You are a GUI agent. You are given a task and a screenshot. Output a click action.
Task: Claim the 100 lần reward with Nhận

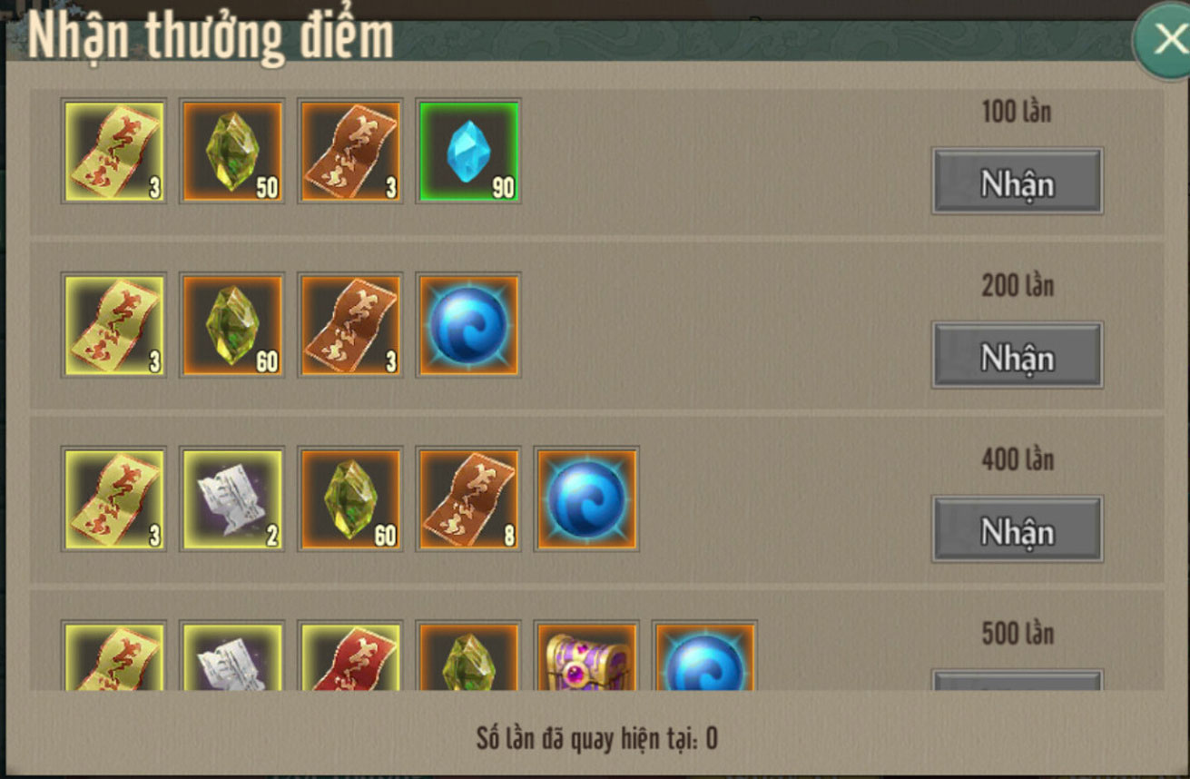(x=1017, y=182)
